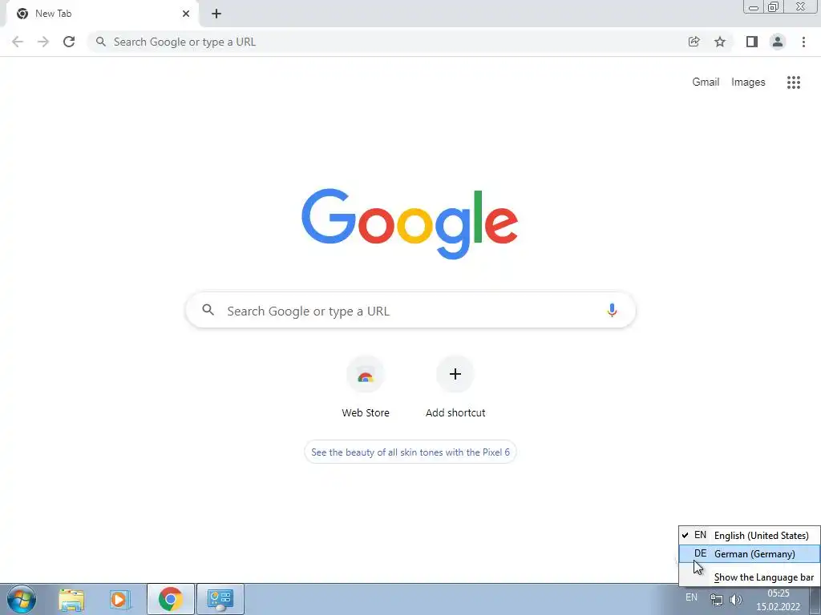Select English (United States) input language
The image size is (821, 615).
(x=750, y=535)
